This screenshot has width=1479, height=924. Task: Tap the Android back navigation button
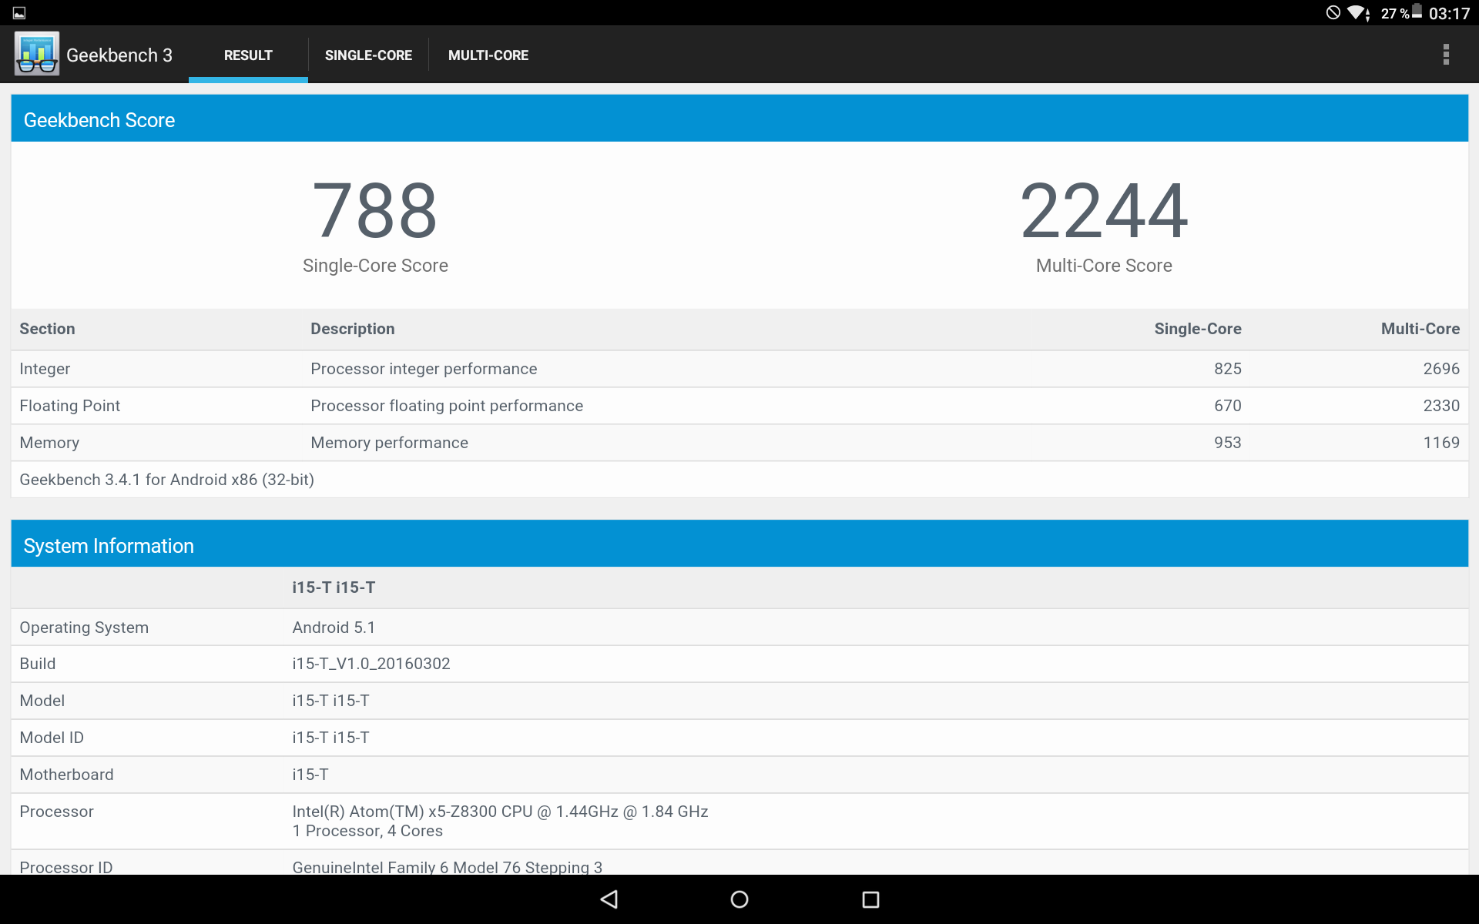coord(609,899)
